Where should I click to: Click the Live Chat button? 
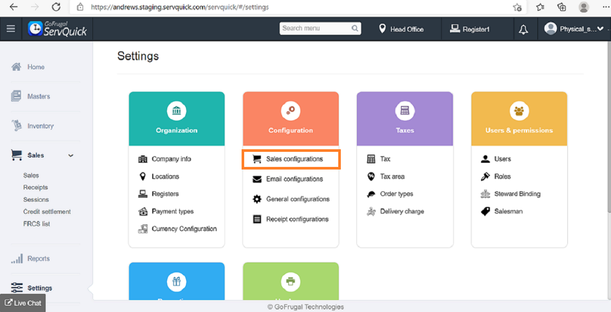pyautogui.click(x=23, y=303)
